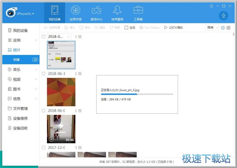Switch to grid view icon
The image size is (237, 168).
click(x=228, y=28)
